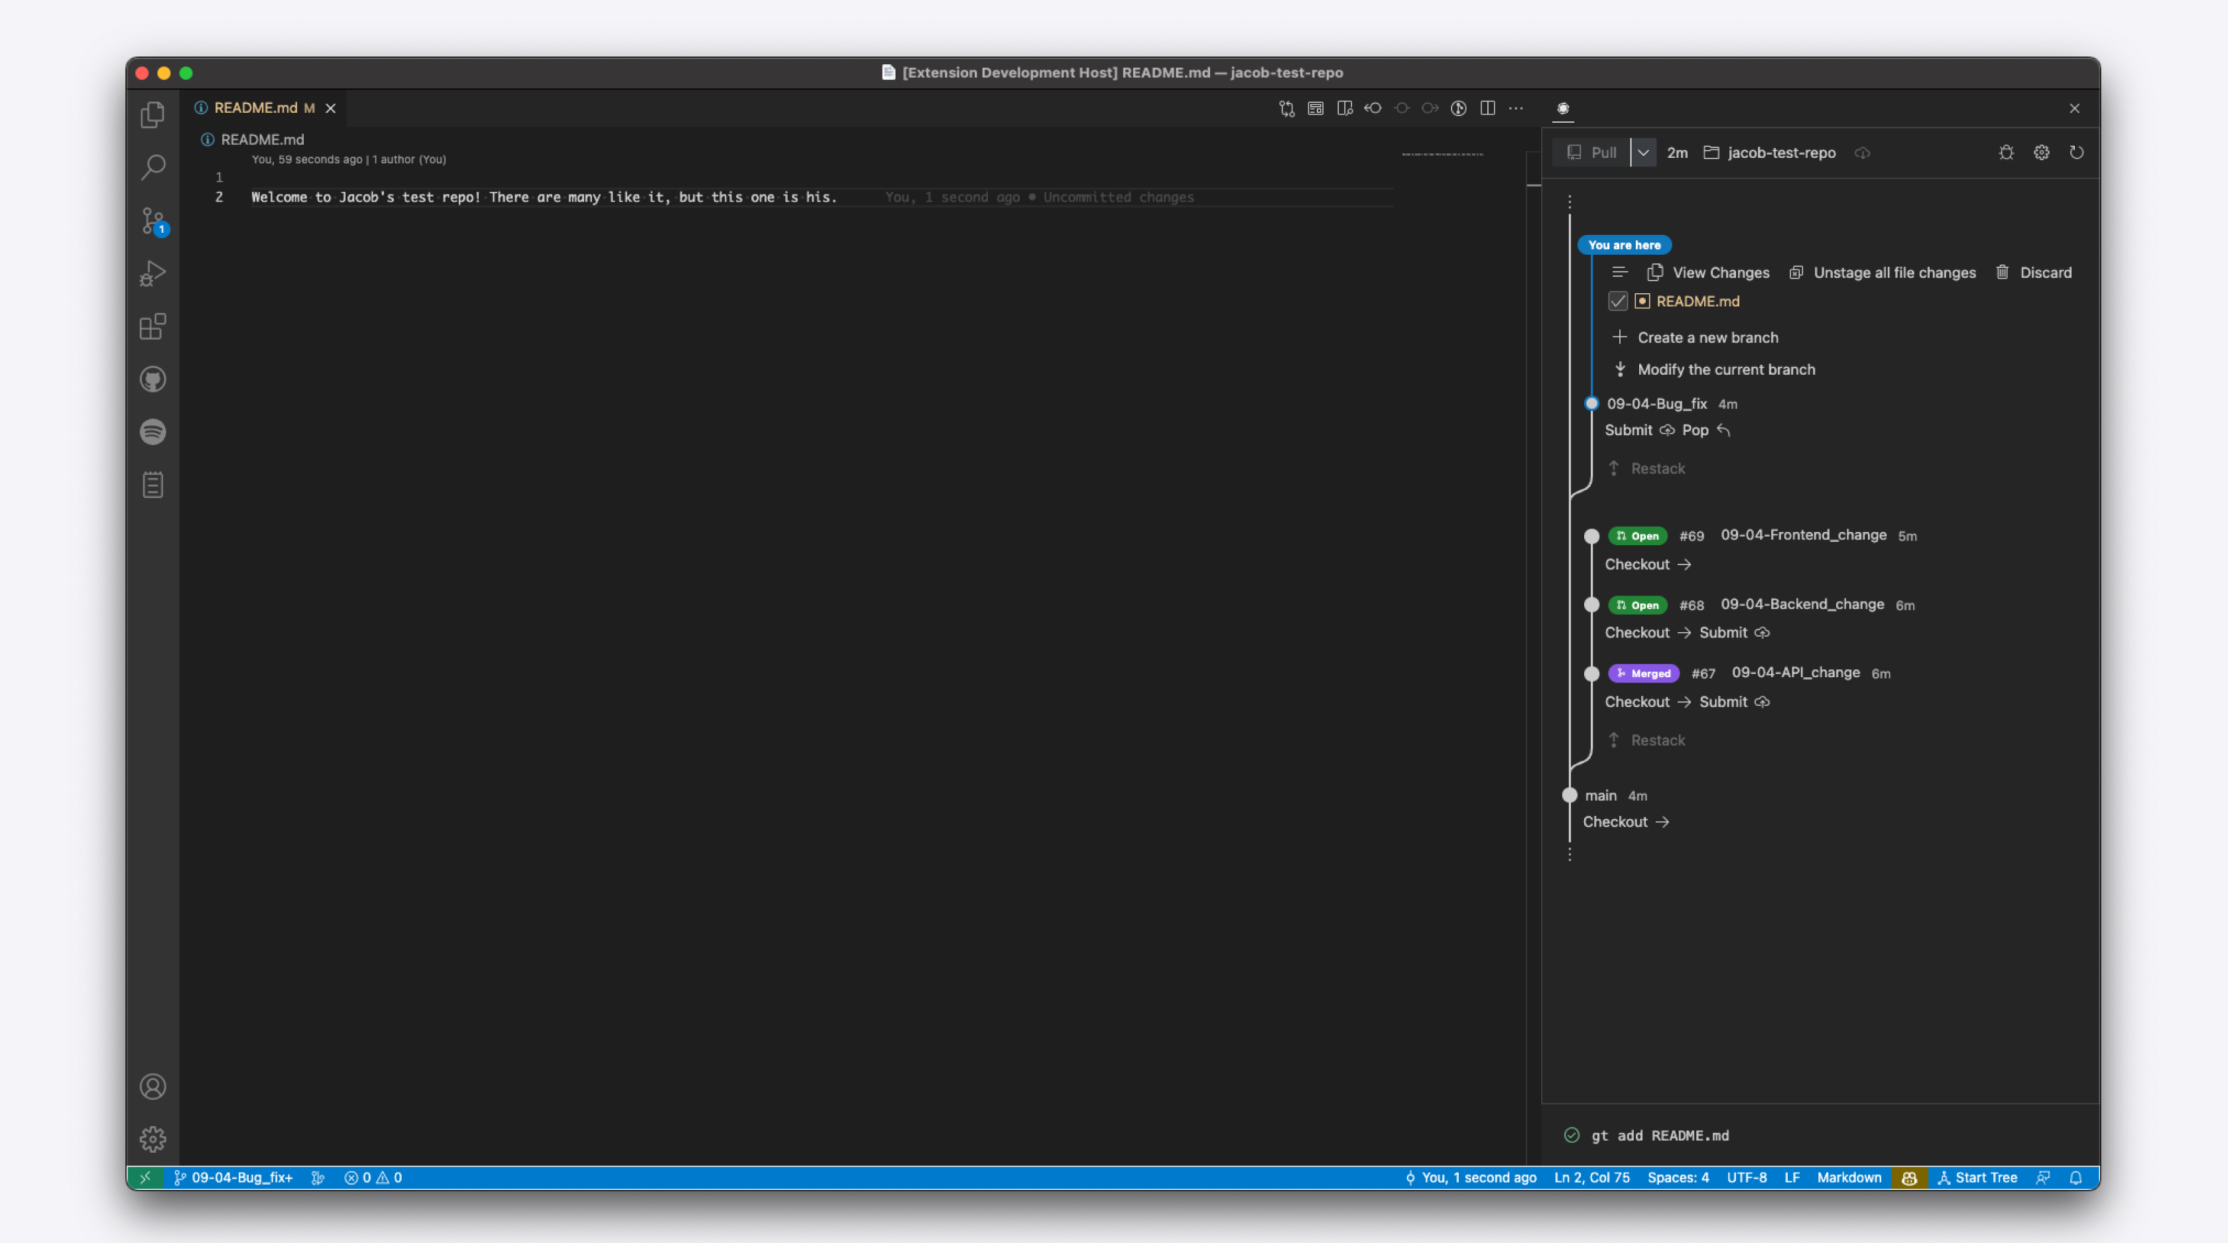Click the open preview toolbar icon
Viewport: 2228px width, 1243px height.
coord(1316,108)
